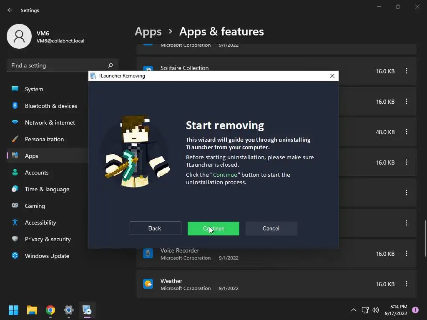427x320 pixels.
Task: Open Windows Update settings
Action: pyautogui.click(x=48, y=256)
